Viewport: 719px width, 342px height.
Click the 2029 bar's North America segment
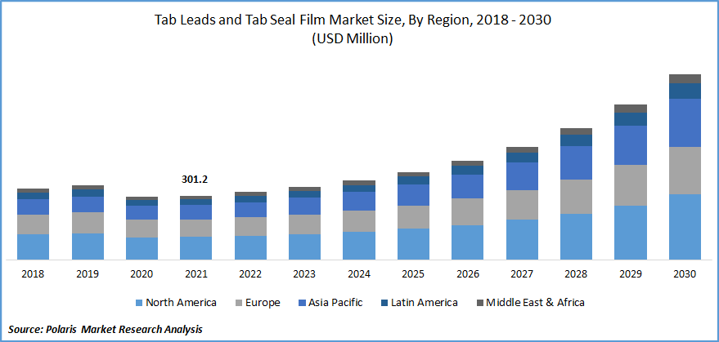click(631, 233)
